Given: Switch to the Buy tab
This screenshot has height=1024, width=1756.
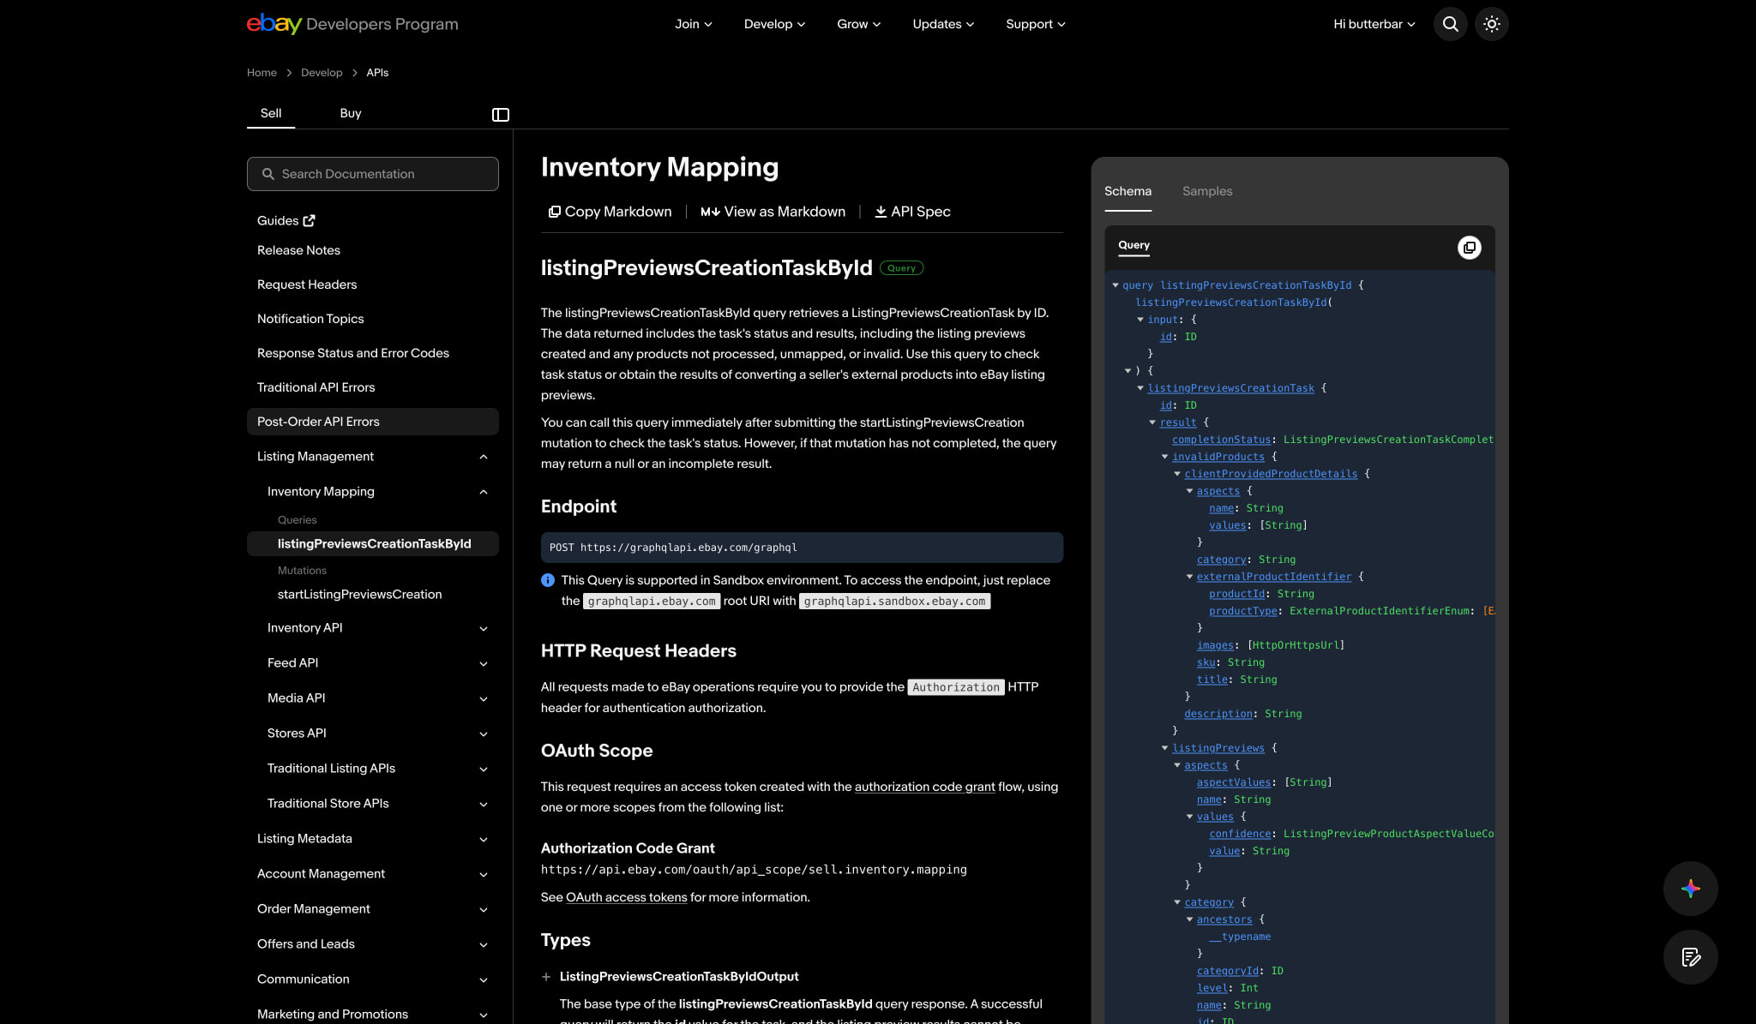Looking at the screenshot, I should point(351,113).
